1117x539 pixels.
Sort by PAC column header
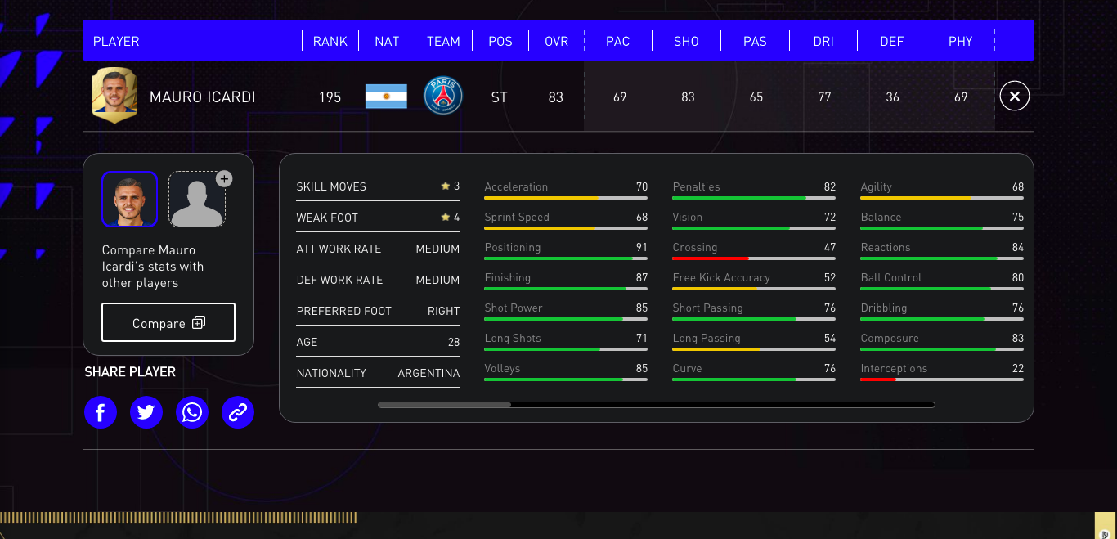[x=618, y=41]
